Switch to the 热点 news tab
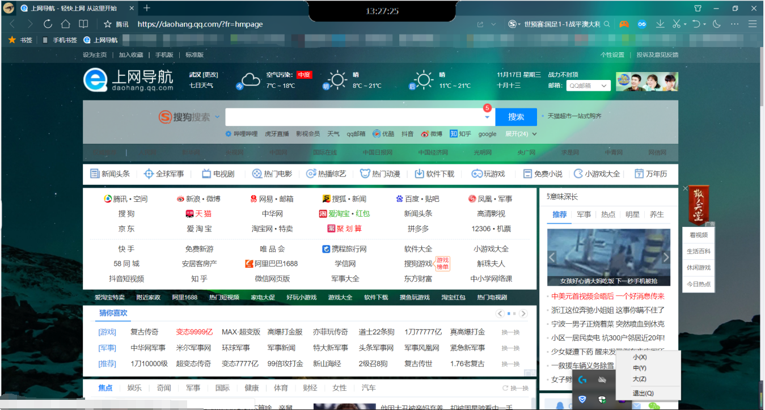 [x=608, y=214]
